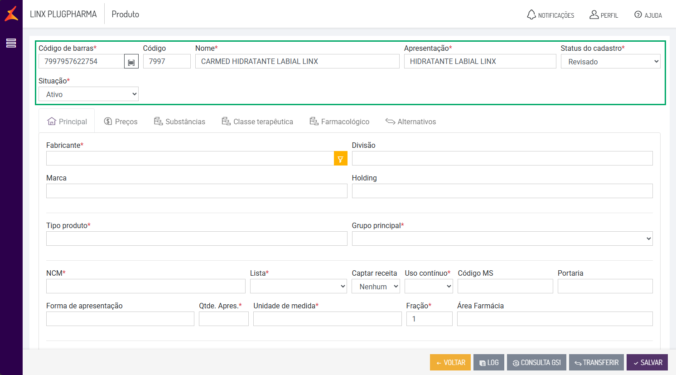Expand the Captar receita dropdown
The height and width of the screenshot is (375, 676).
376,286
